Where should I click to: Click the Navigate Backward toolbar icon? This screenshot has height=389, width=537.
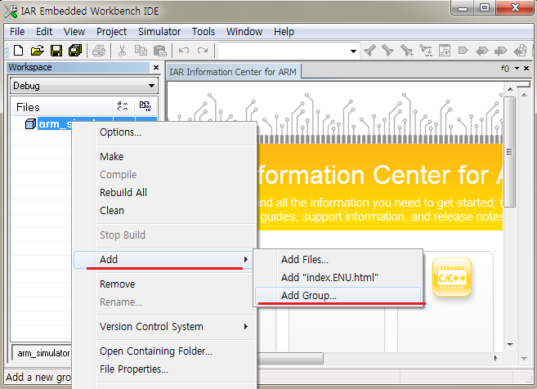482,51
